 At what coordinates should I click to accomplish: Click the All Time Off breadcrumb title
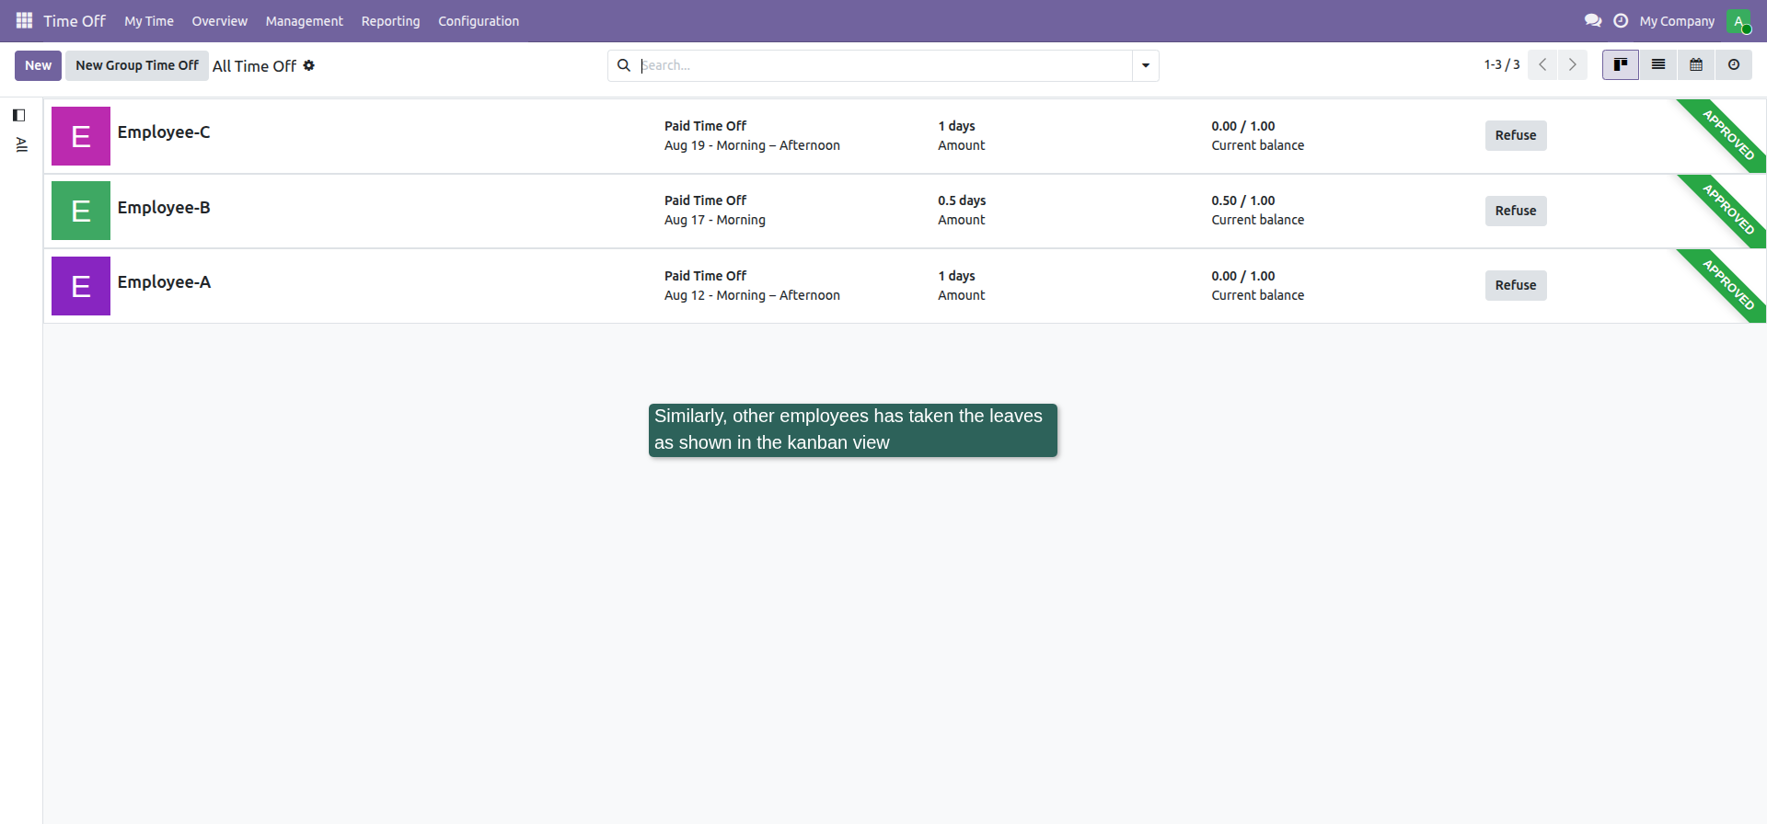pyautogui.click(x=254, y=66)
